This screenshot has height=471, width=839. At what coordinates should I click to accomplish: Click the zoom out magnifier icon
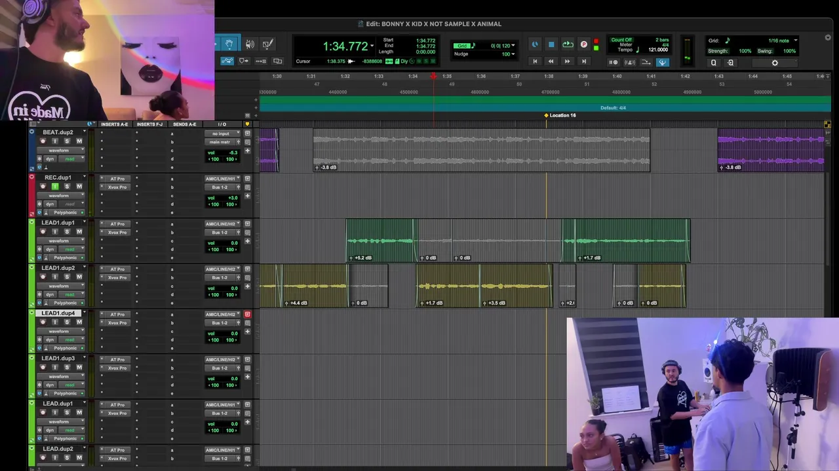(x=731, y=63)
